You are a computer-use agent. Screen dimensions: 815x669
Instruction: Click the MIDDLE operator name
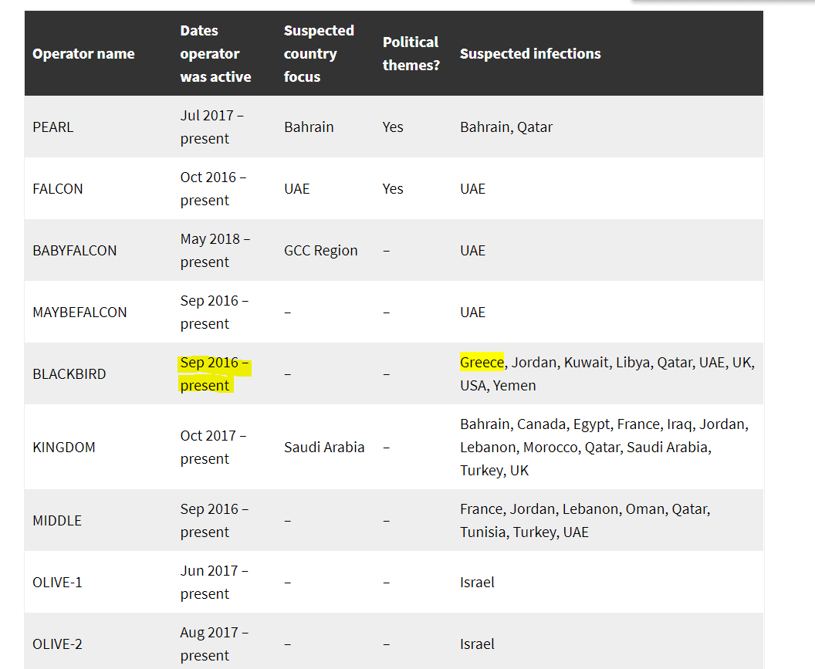57,520
